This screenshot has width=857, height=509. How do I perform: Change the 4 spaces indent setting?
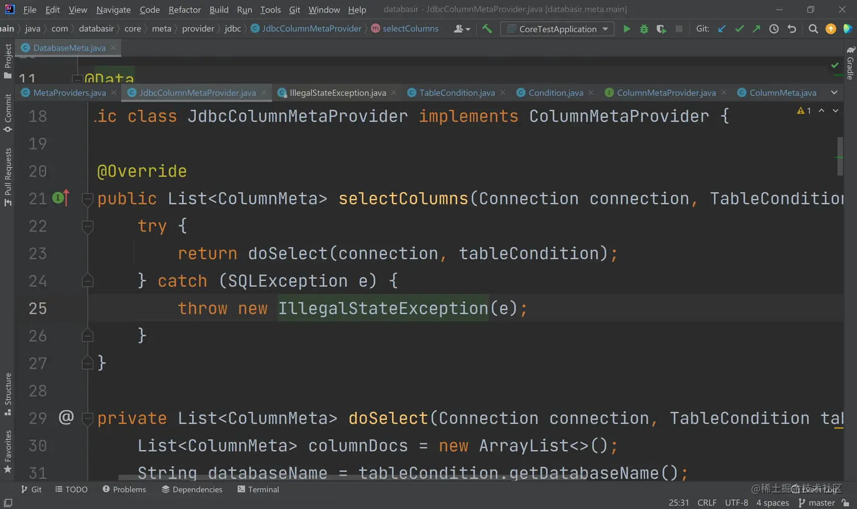tap(773, 503)
